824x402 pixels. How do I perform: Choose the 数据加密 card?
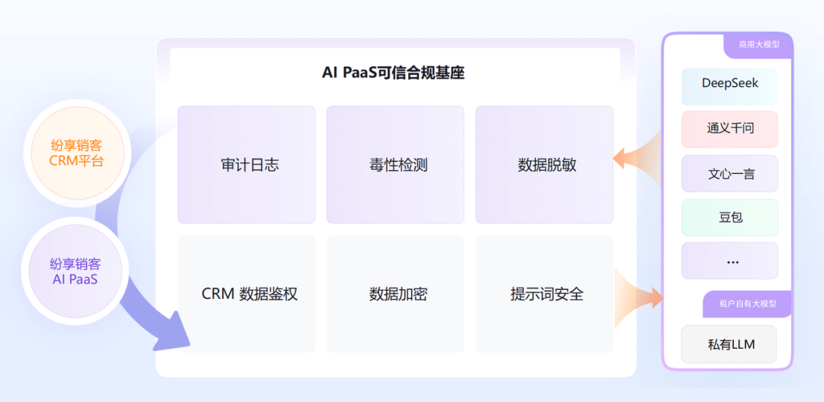[395, 294]
